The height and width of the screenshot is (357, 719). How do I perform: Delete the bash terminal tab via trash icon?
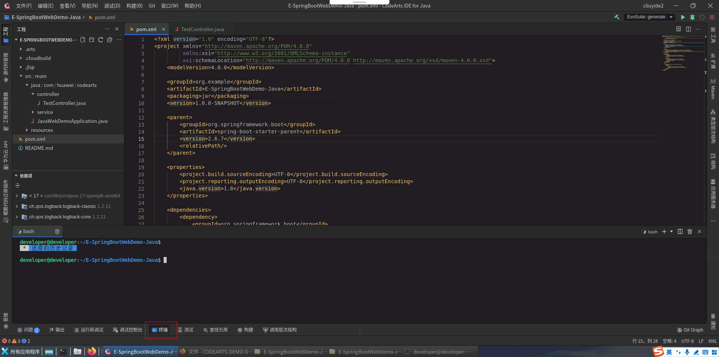point(57,232)
